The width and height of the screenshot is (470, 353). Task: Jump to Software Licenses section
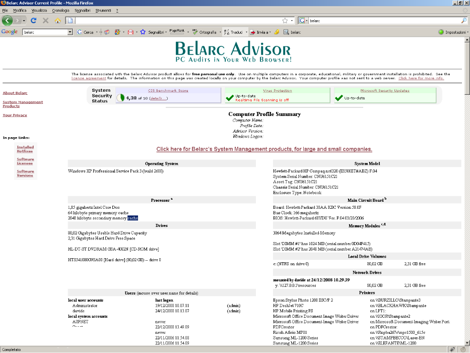click(x=25, y=161)
